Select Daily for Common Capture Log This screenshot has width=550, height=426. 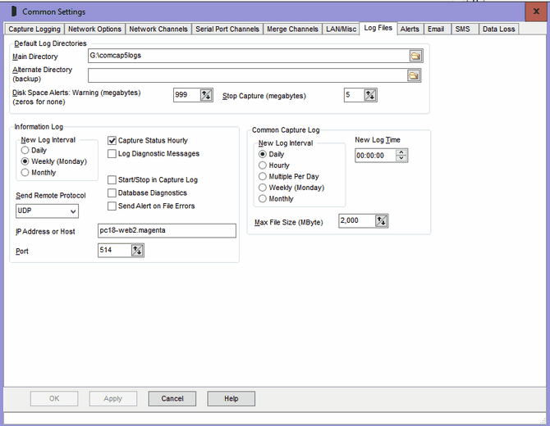click(x=263, y=154)
